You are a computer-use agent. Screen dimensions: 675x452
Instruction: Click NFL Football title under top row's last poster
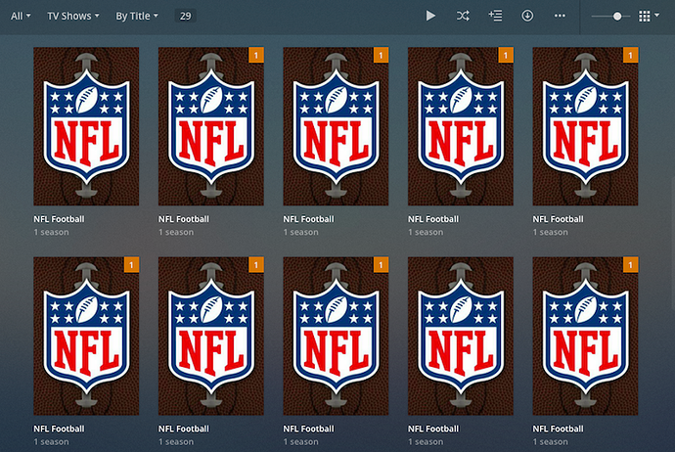coord(559,219)
